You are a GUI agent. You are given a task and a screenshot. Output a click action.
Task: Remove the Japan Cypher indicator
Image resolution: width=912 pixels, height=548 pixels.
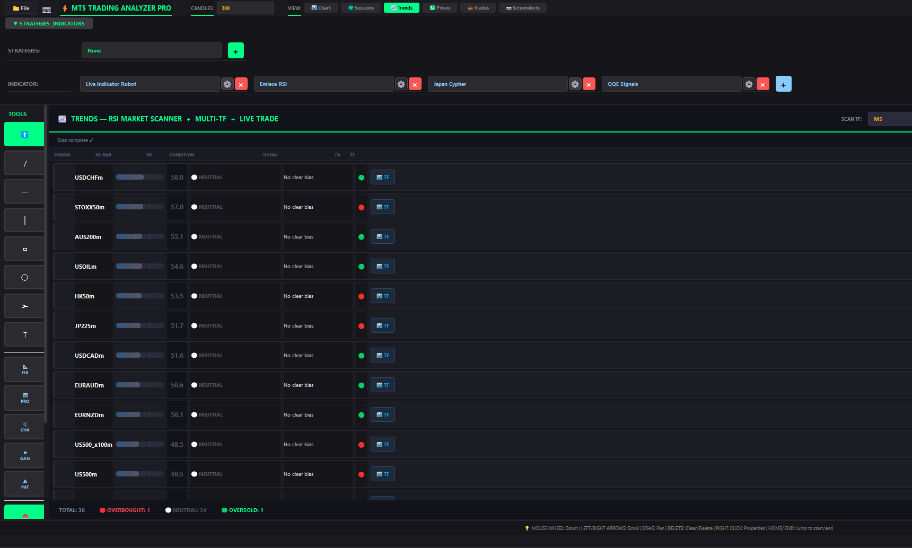coord(589,84)
